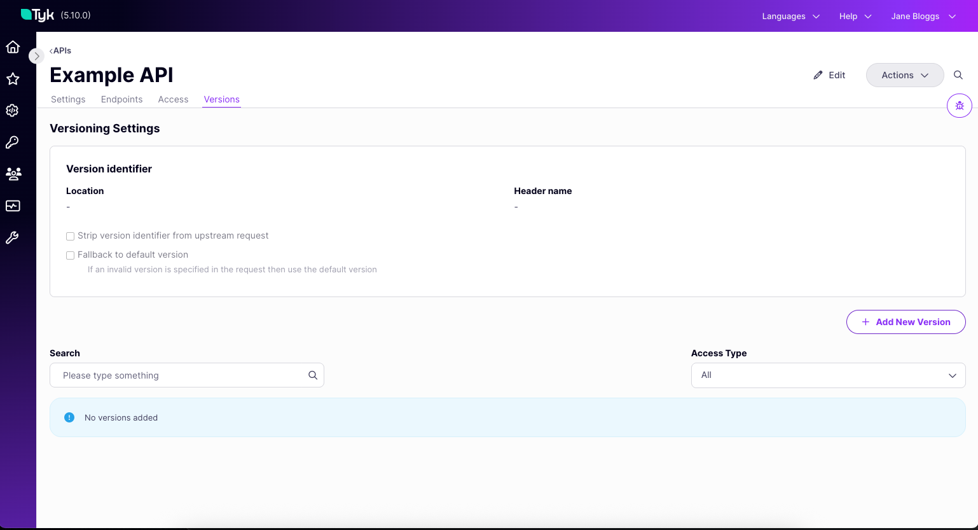978x530 pixels.
Task: Open the Actions dropdown
Action: coord(905,74)
